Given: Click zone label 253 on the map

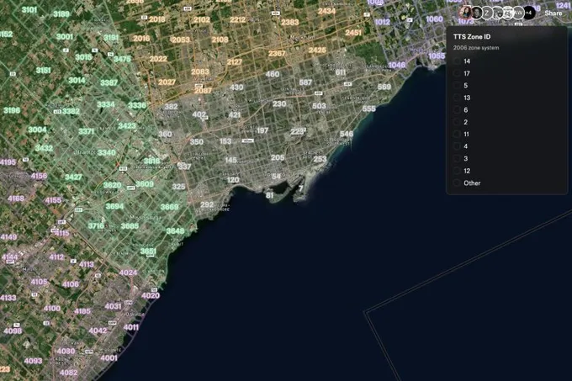Looking at the screenshot, I should (320, 159).
